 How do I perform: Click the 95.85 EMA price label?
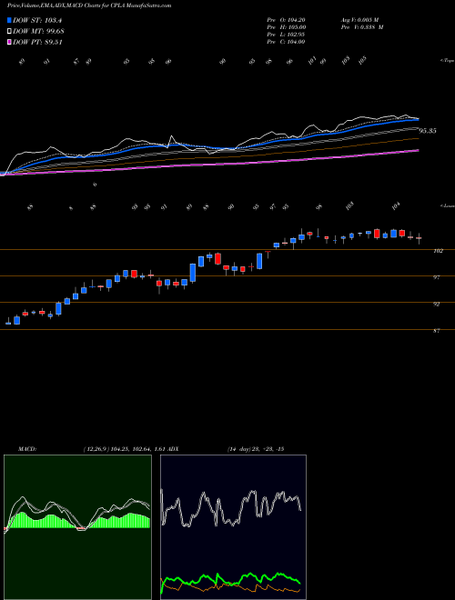[428, 131]
